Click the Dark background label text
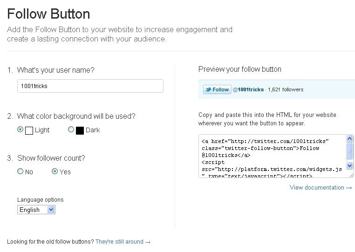The width and height of the screenshot is (355, 252). 93,130
